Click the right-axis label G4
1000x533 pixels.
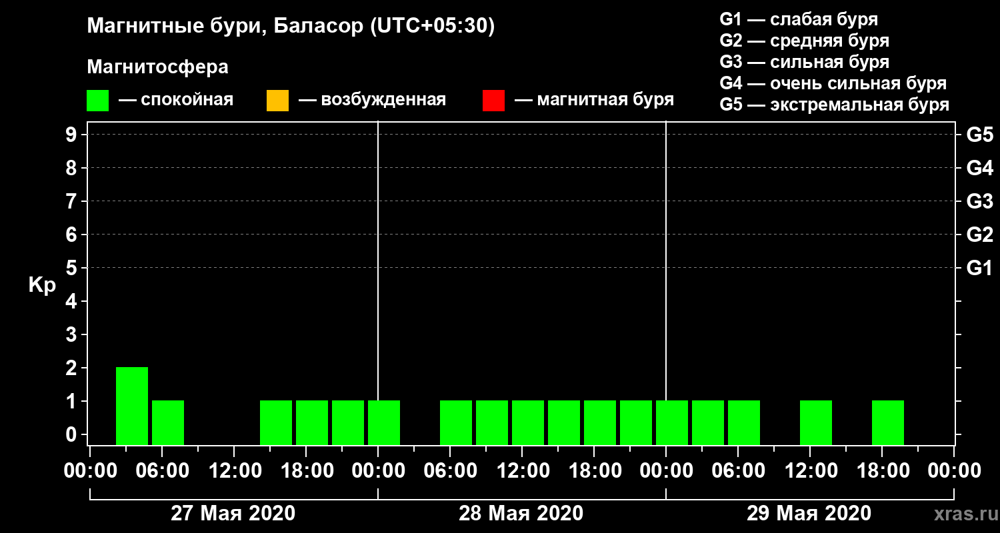pos(979,168)
